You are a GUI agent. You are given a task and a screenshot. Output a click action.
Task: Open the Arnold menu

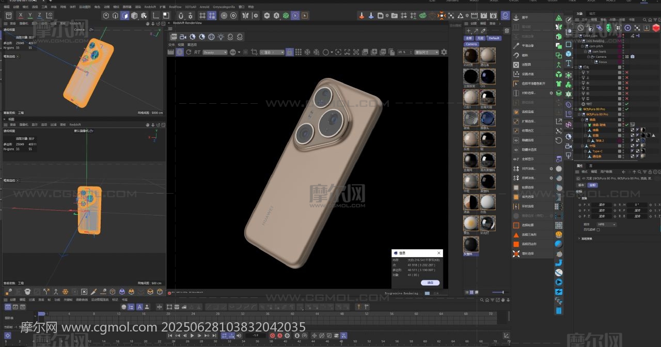click(x=204, y=7)
